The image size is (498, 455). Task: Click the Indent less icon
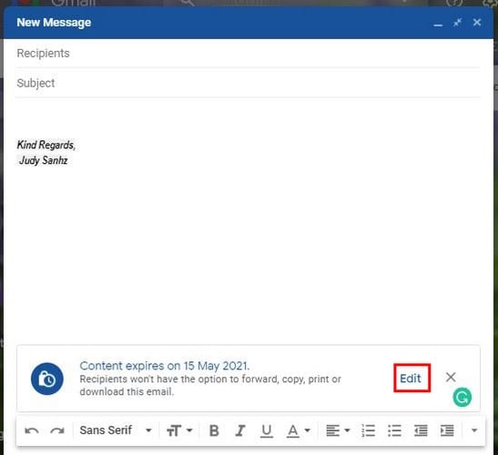(421, 430)
